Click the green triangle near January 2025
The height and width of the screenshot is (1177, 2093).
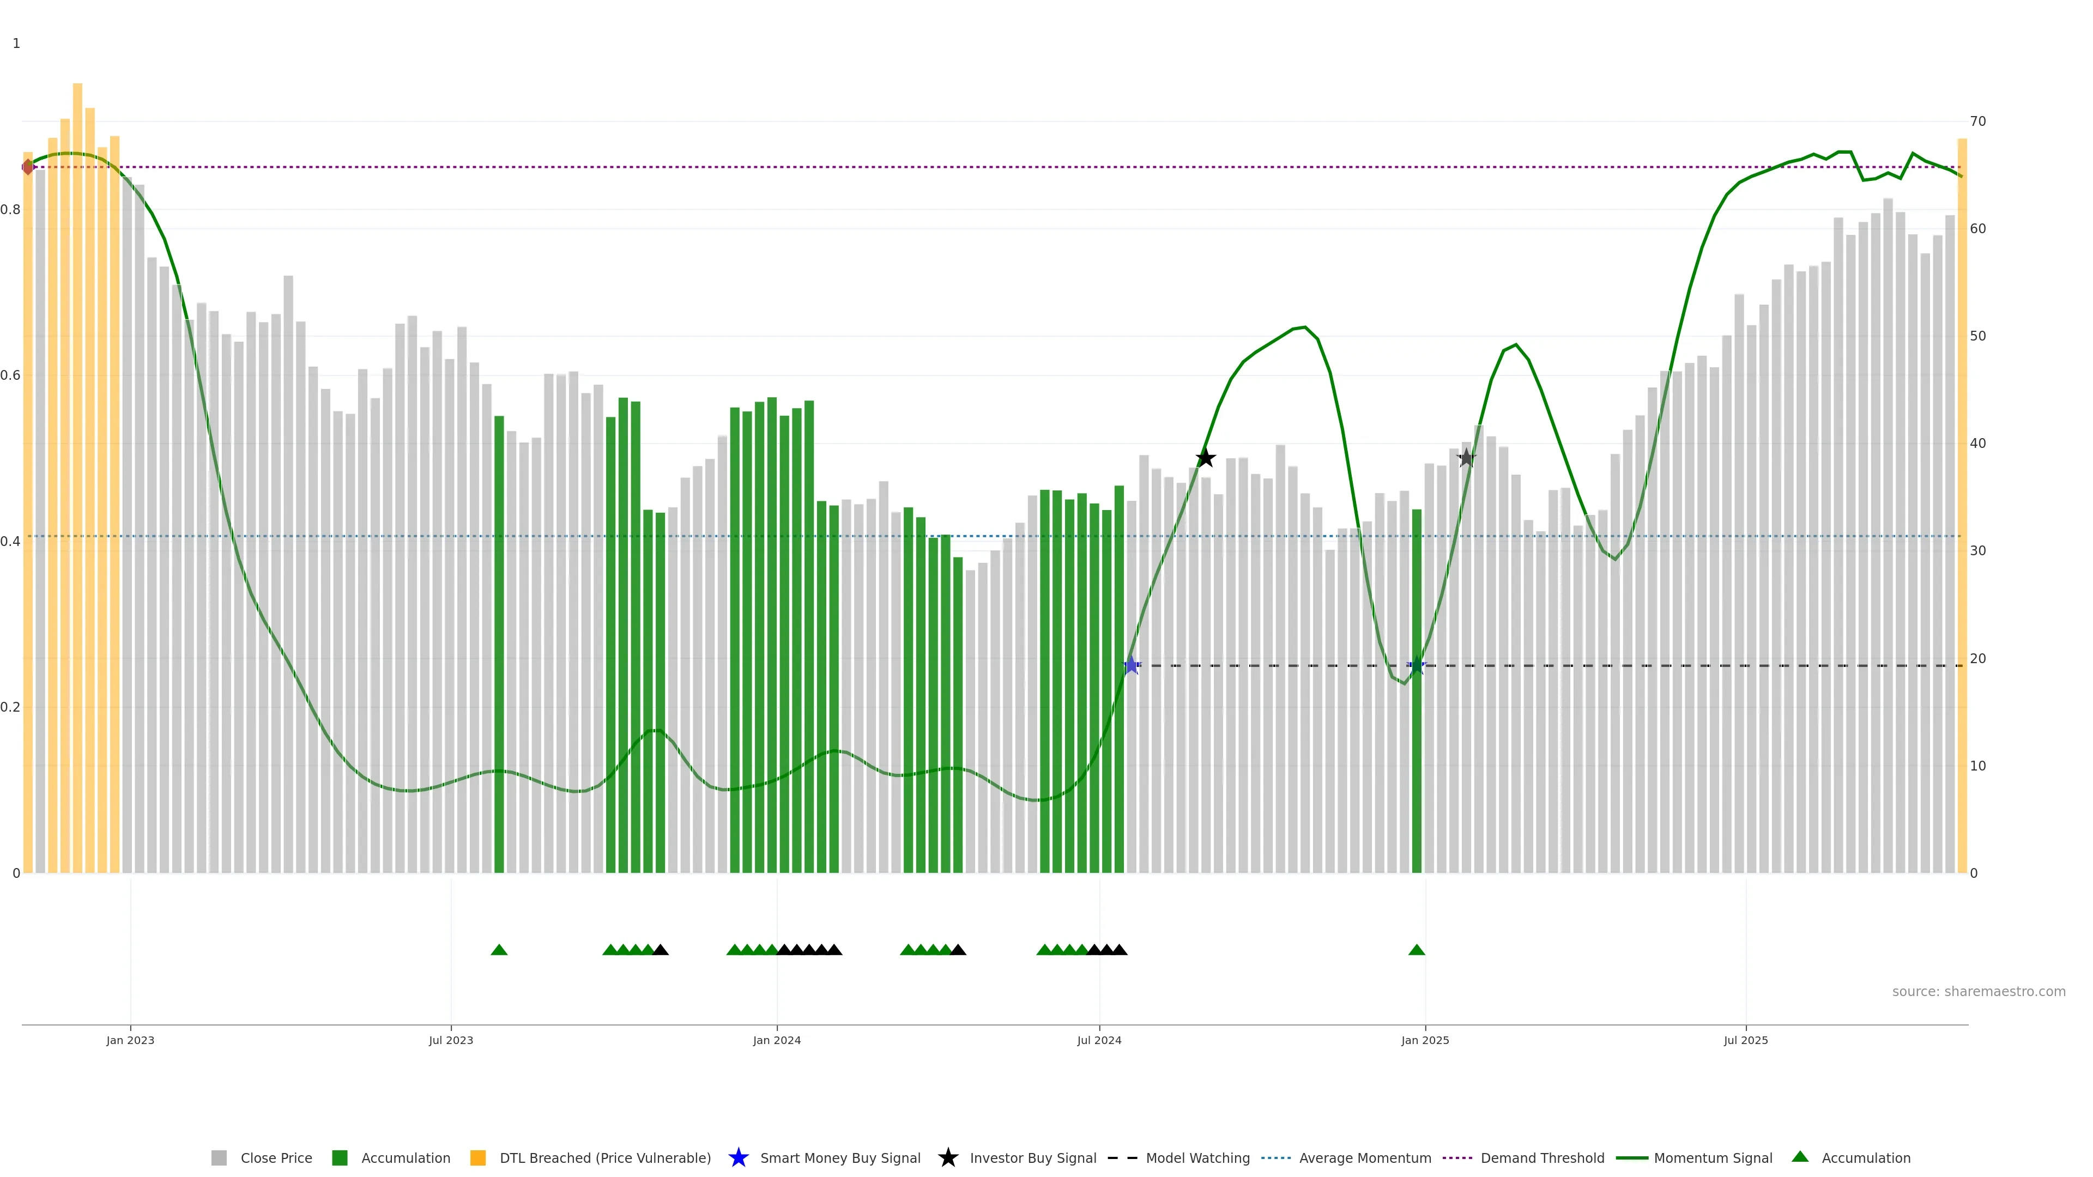pos(1416,950)
